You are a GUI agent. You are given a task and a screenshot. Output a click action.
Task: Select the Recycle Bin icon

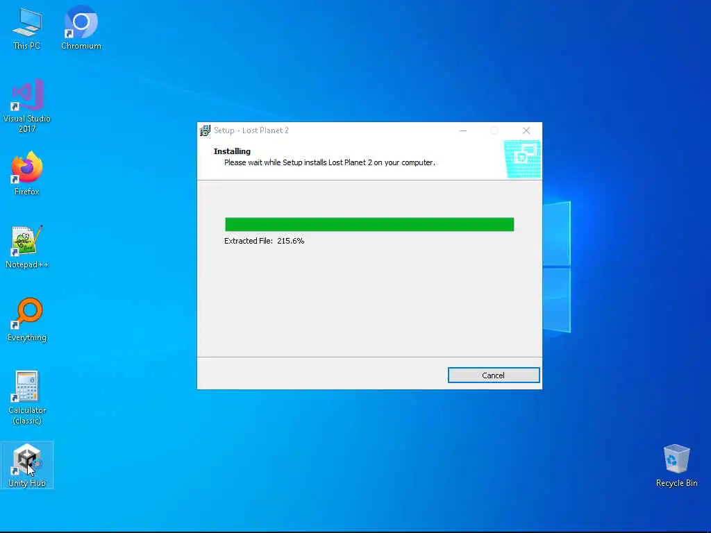tap(676, 466)
